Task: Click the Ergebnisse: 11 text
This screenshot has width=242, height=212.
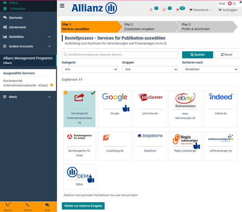Action: point(72,80)
